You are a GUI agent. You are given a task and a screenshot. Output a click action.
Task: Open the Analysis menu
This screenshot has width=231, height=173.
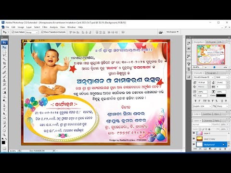[54, 27]
